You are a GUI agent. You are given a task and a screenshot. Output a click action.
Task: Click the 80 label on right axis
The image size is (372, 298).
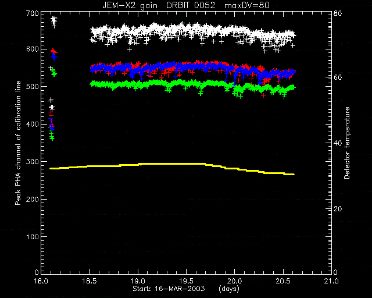click(x=338, y=13)
